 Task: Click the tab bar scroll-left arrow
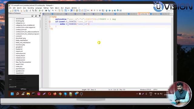(x=170, y=14)
